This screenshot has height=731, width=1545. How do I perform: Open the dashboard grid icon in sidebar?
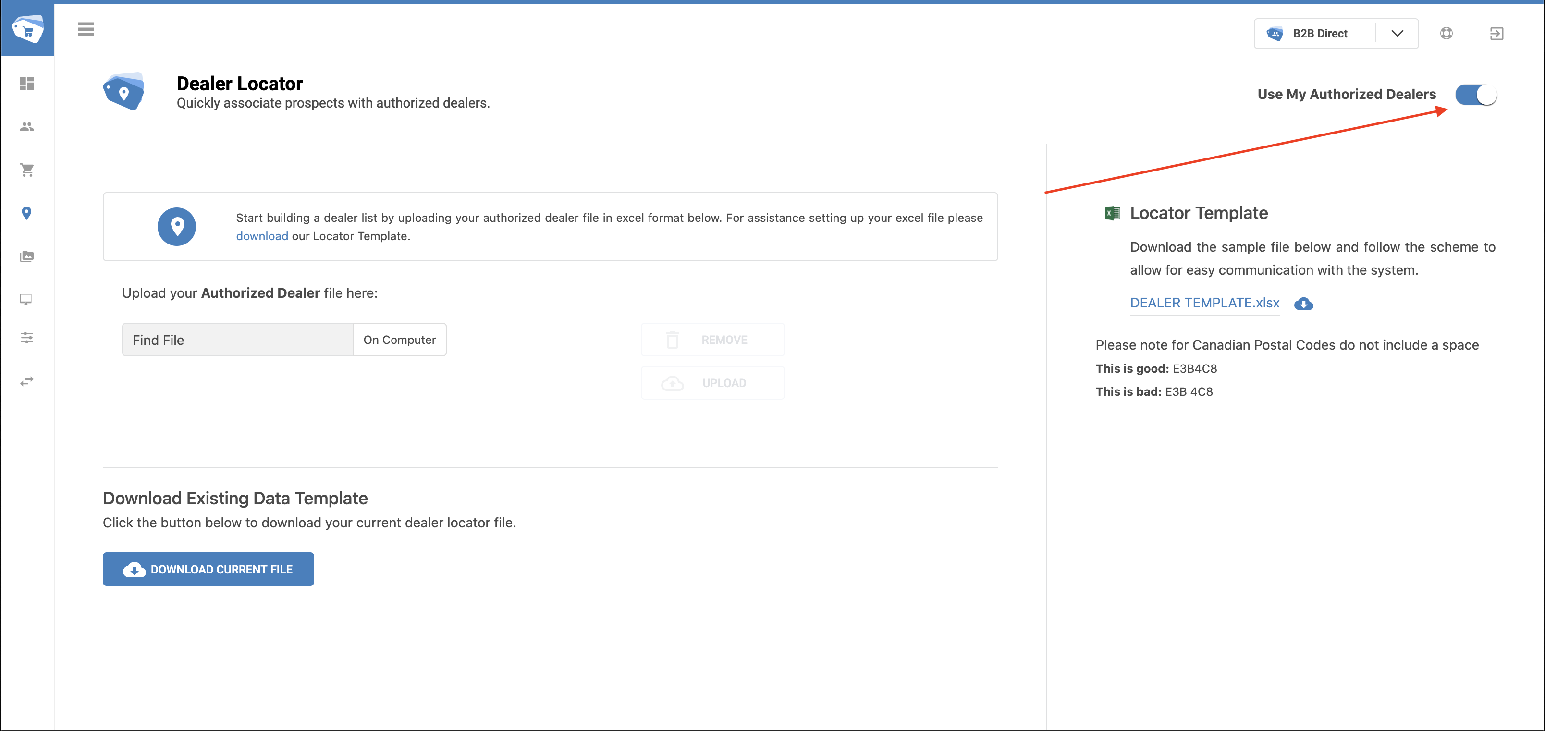tap(27, 84)
